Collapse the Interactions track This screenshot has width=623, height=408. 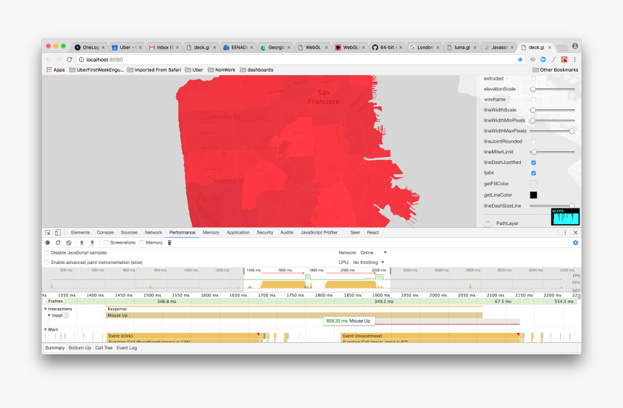tap(45, 309)
